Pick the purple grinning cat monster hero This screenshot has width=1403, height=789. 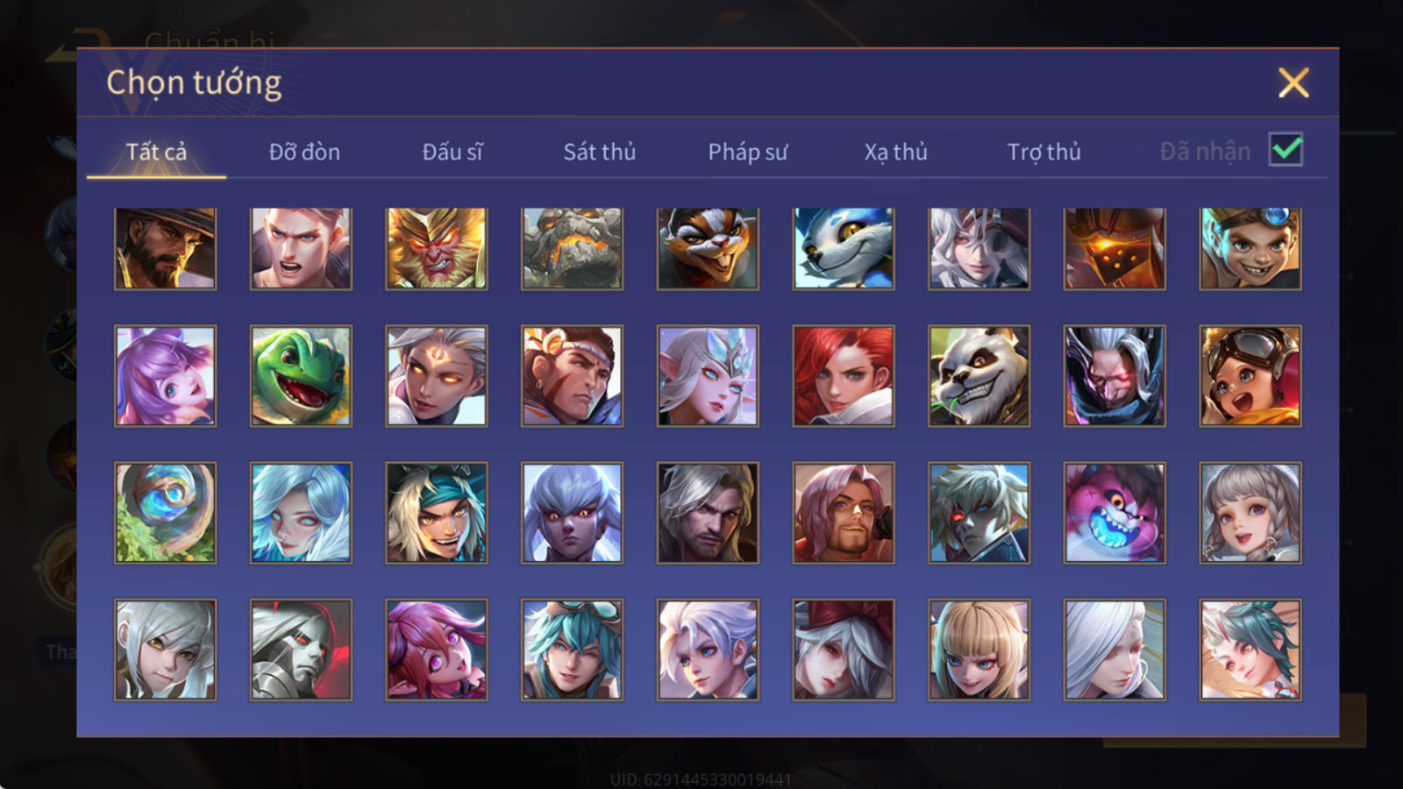click(1115, 513)
